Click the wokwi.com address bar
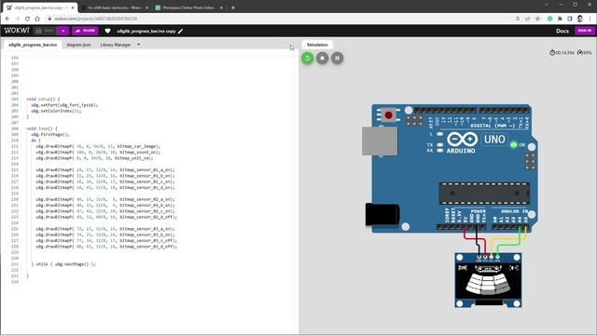Image resolution: width=597 pixels, height=335 pixels. coord(282,19)
